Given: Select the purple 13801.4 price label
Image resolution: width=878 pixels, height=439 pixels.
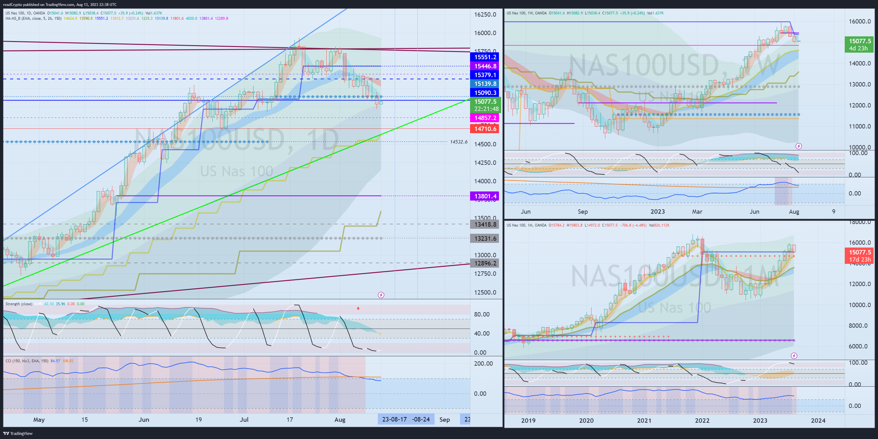Looking at the screenshot, I should [484, 196].
